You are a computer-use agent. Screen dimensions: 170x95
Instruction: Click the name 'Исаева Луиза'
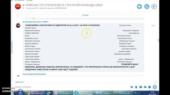[30, 28]
